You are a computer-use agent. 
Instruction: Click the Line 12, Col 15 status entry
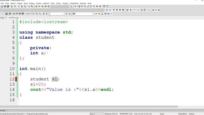(143, 114)
